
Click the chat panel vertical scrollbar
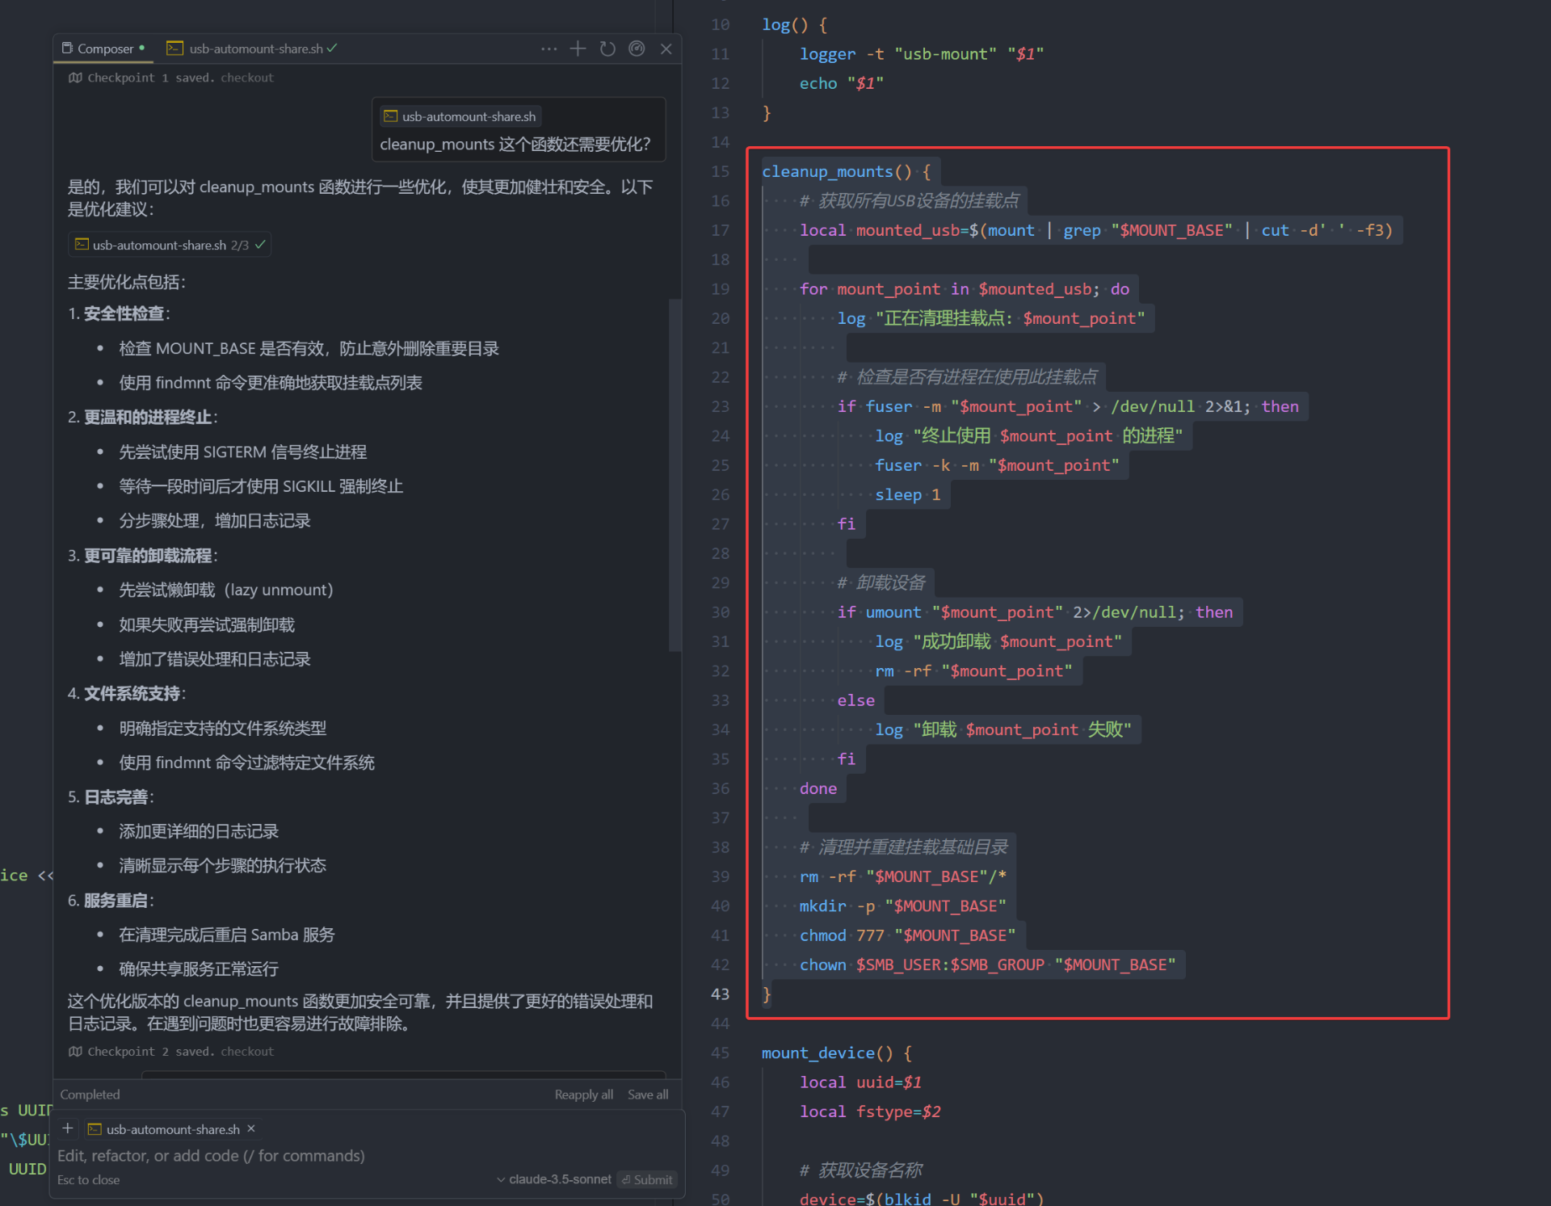(x=675, y=477)
